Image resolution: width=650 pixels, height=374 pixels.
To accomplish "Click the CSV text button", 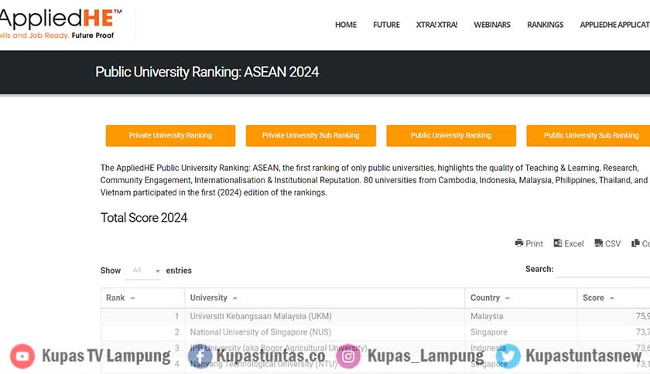I will 613,244.
